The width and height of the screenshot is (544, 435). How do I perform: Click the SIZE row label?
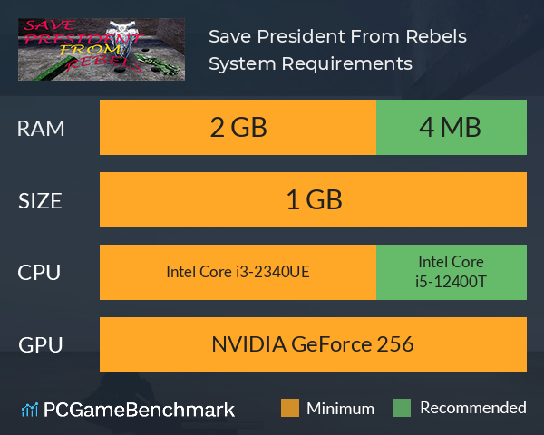click(x=40, y=201)
